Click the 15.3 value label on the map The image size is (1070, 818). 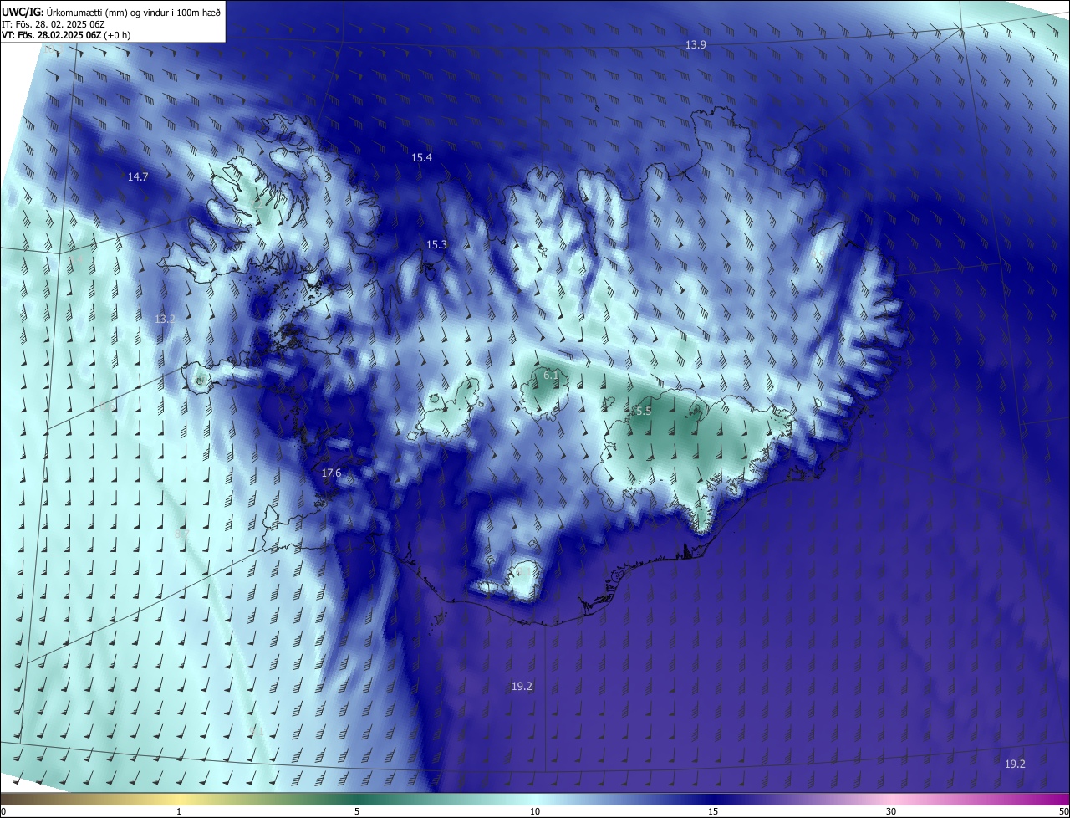pos(436,244)
